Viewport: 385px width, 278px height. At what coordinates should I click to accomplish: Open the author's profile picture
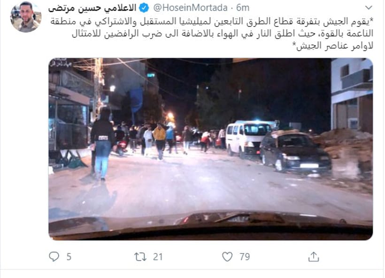click(26, 17)
